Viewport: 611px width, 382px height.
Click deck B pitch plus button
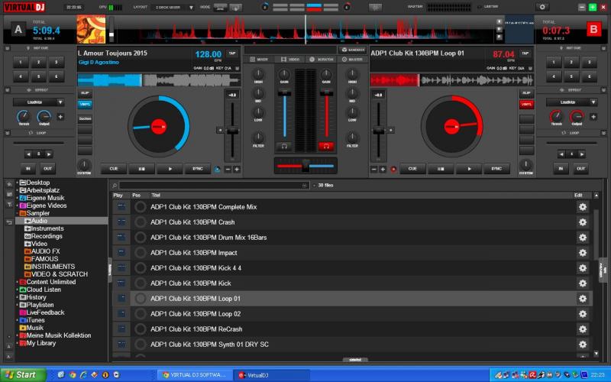click(383, 169)
